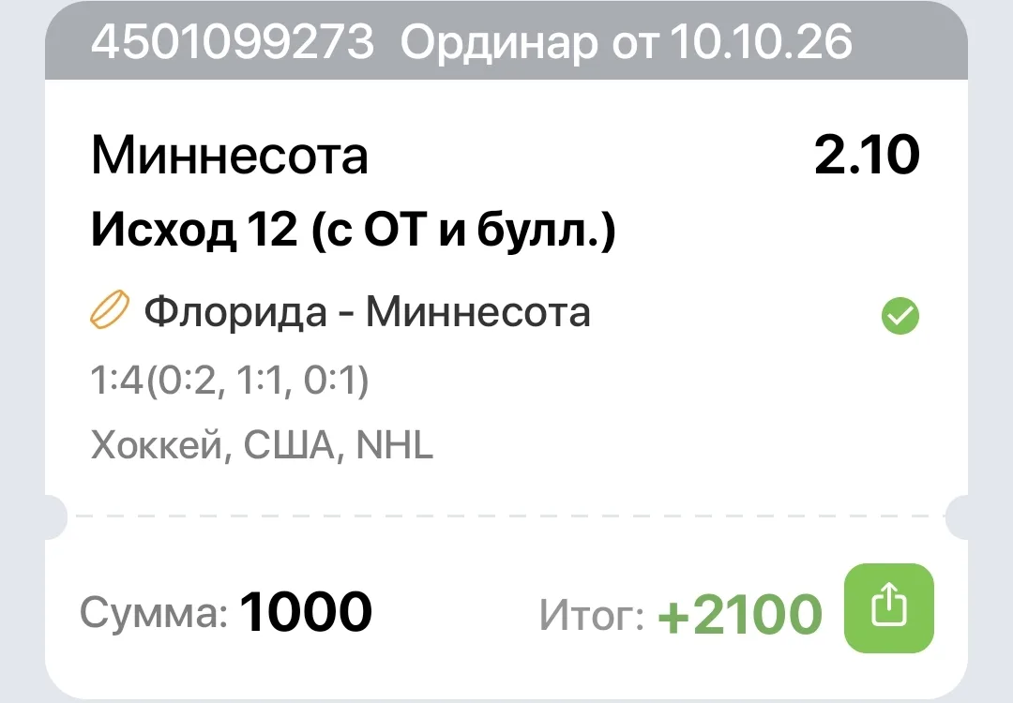
Task: Click the dashed ticket divider line
Action: point(506,516)
